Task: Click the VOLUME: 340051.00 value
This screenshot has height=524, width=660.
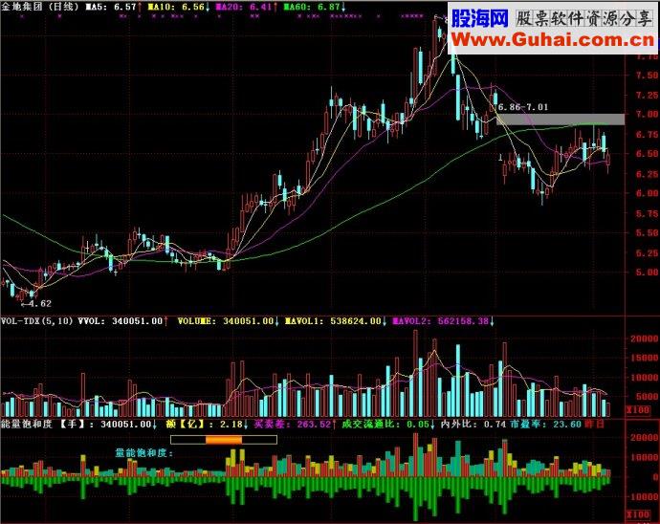Action: pos(228,320)
